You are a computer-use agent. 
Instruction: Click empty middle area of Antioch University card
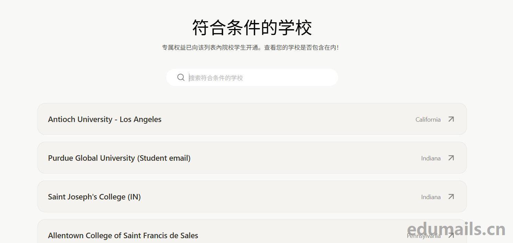click(x=289, y=119)
